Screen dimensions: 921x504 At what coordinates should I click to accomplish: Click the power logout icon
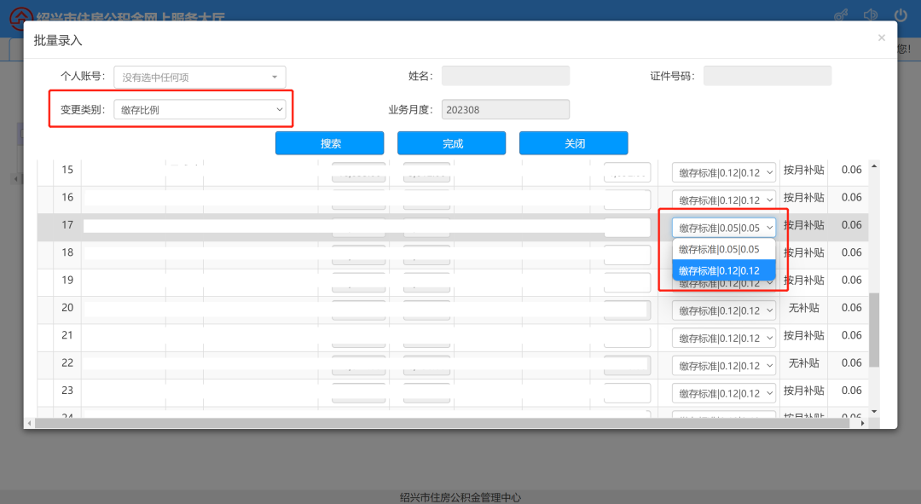pyautogui.click(x=901, y=14)
